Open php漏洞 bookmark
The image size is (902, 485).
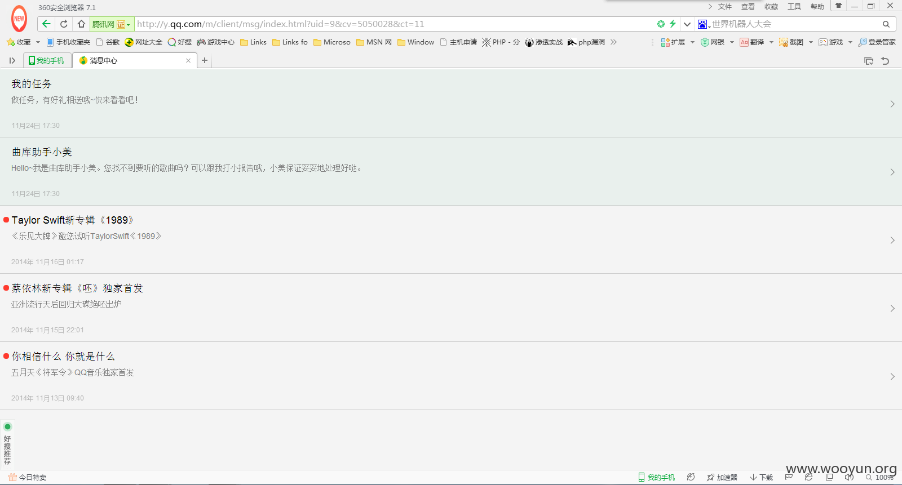[x=586, y=42]
